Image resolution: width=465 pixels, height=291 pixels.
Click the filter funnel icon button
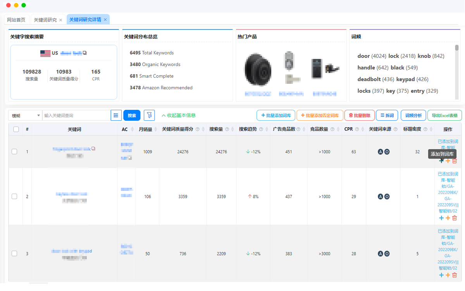149,115
